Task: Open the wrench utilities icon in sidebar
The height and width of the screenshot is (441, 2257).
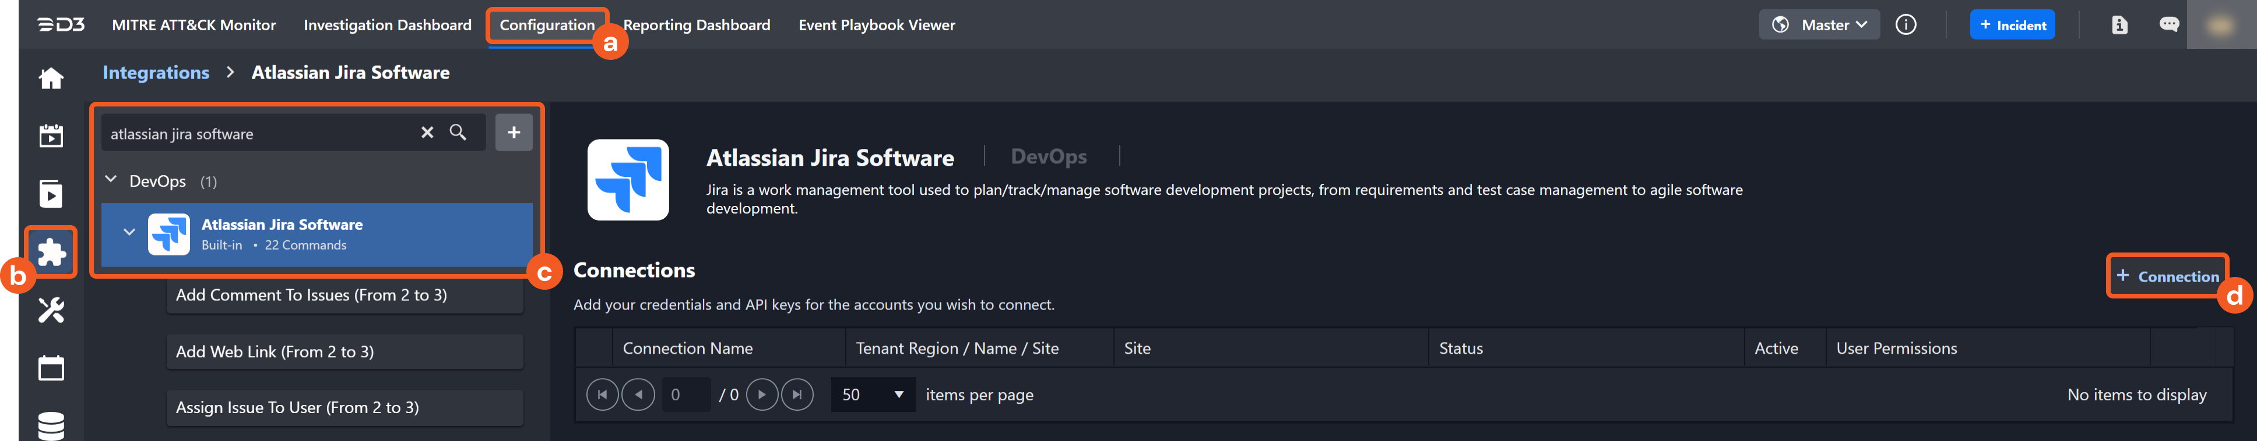Action: coord(51,310)
